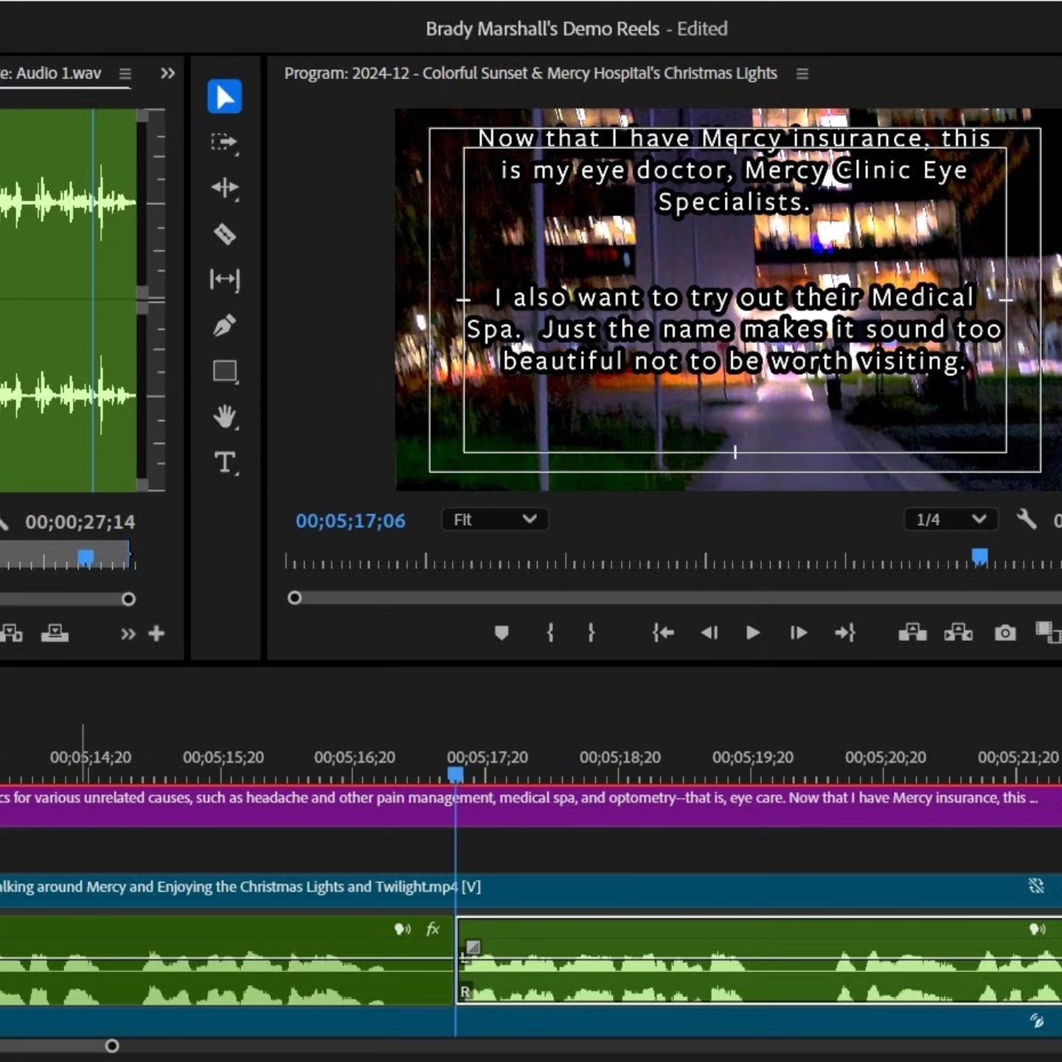
Task: Show overflow source panel tabs
Action: click(x=168, y=74)
